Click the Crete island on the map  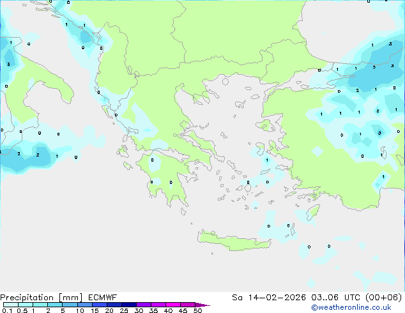point(234,241)
